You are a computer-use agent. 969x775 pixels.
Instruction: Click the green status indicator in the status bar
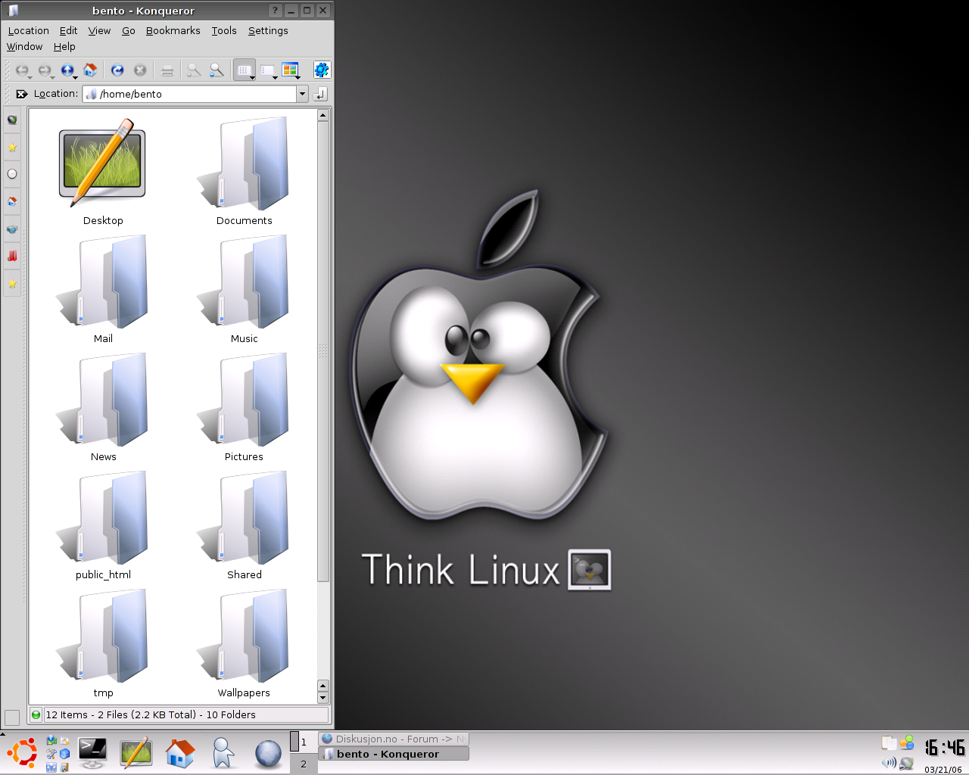click(36, 714)
